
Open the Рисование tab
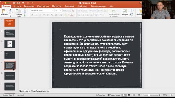tap(29, 6)
